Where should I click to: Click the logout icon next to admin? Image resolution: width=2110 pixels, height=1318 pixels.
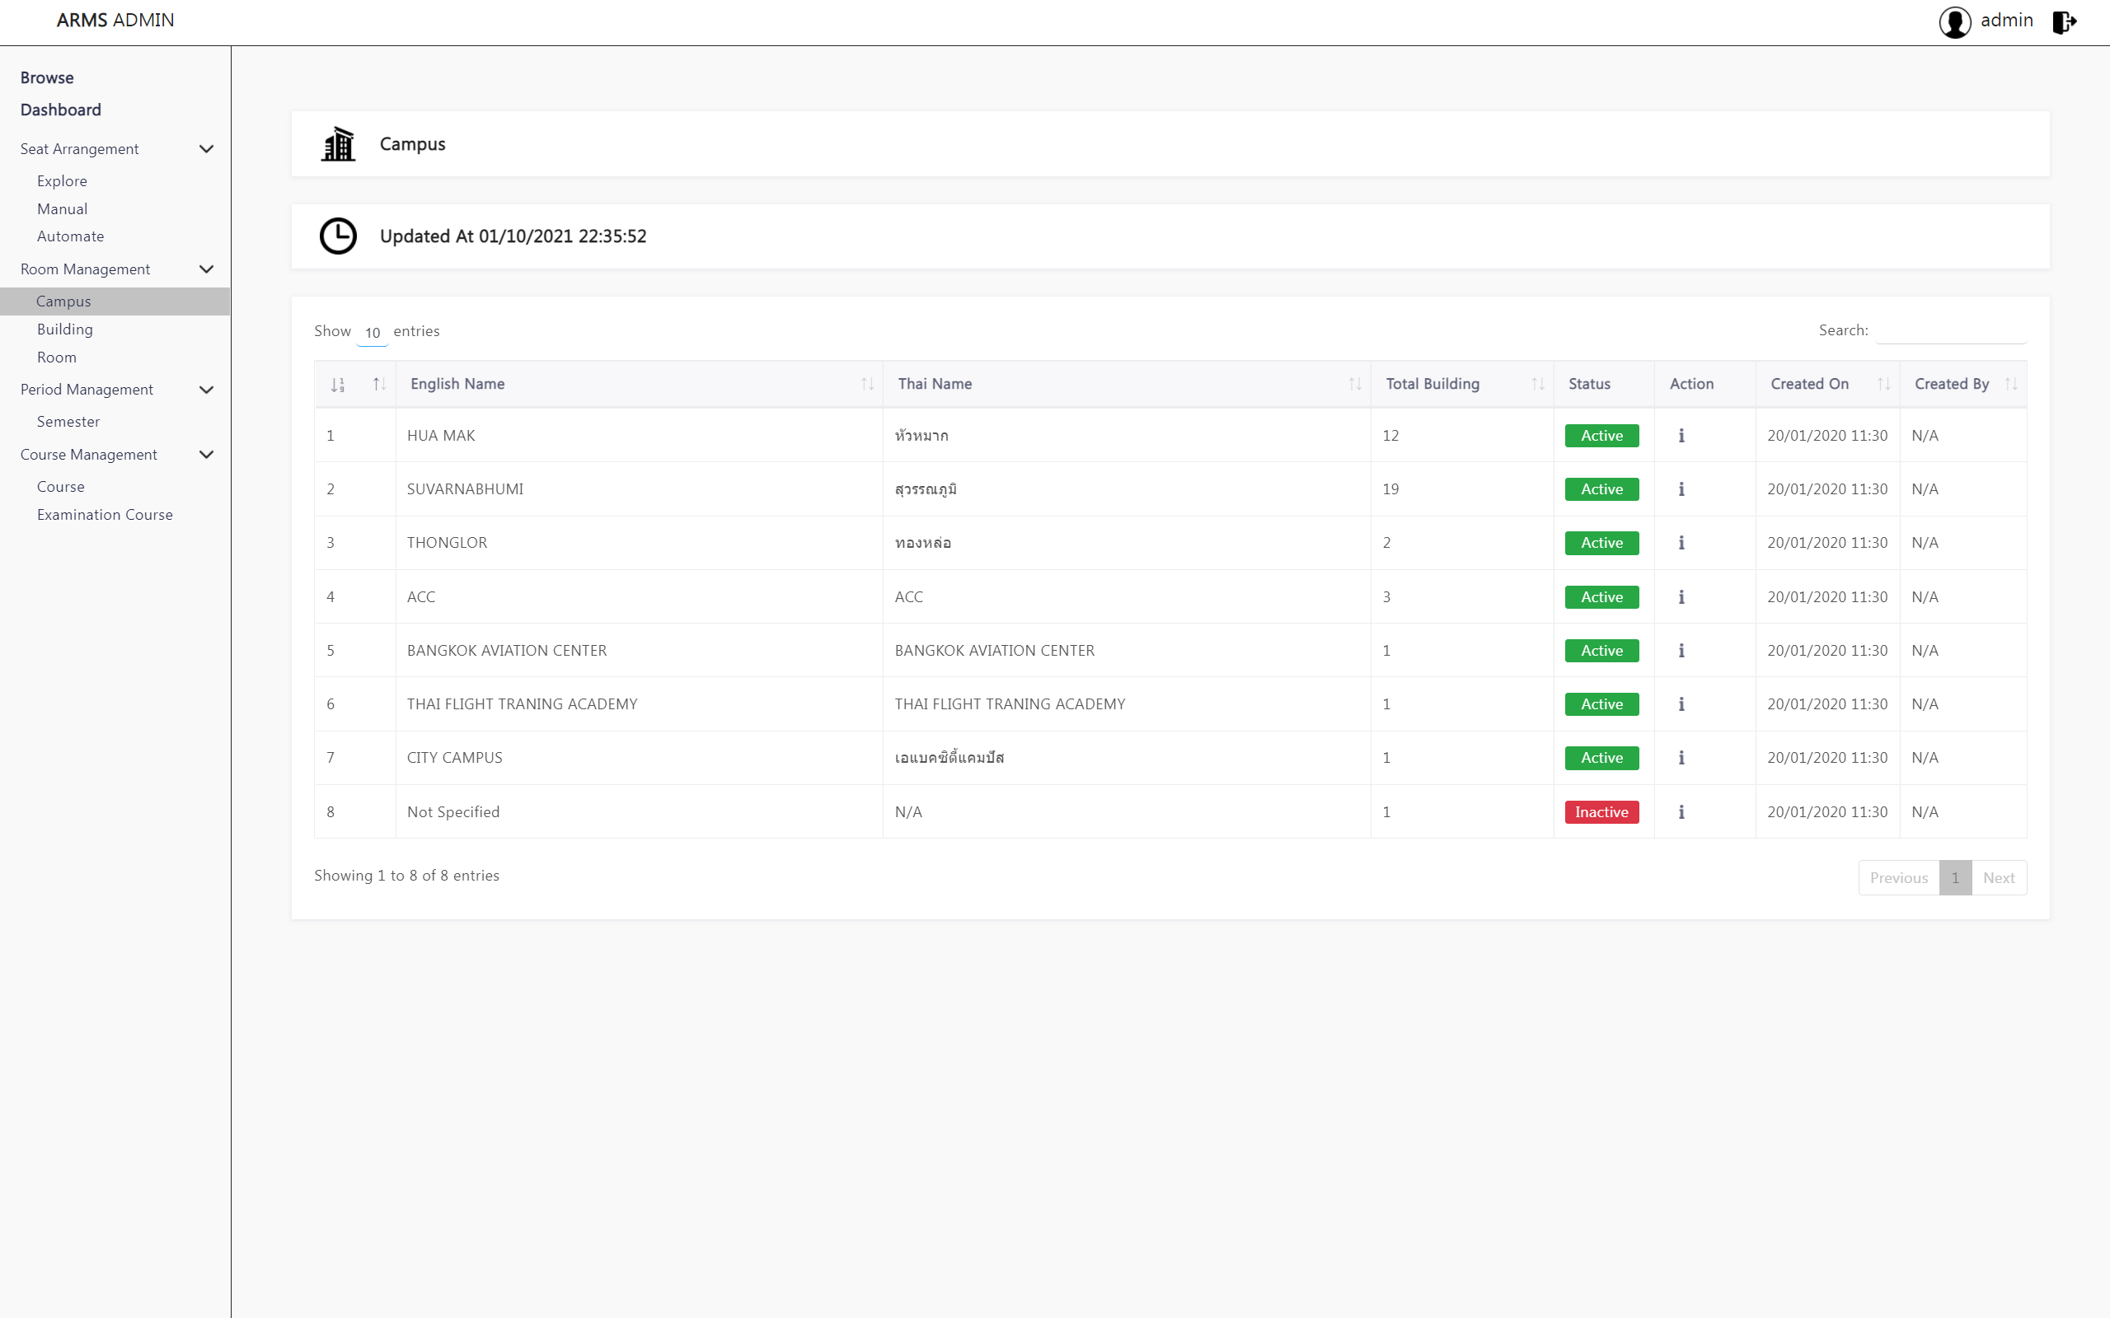click(x=2064, y=21)
